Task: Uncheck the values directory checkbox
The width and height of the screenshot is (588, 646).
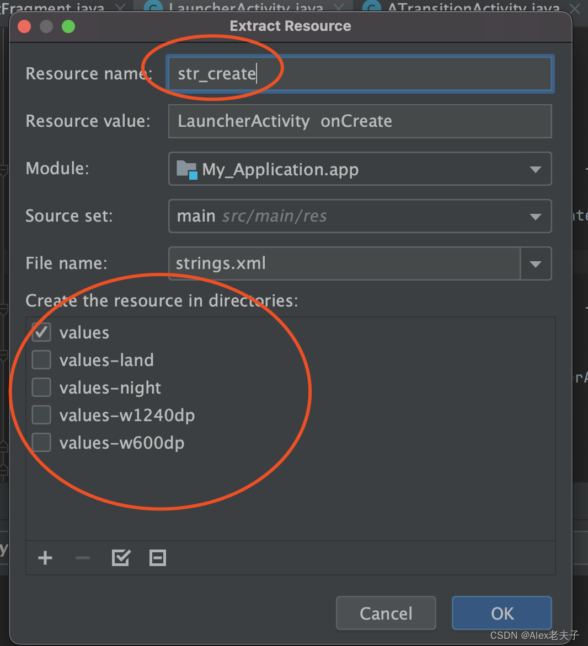Action: [41, 332]
